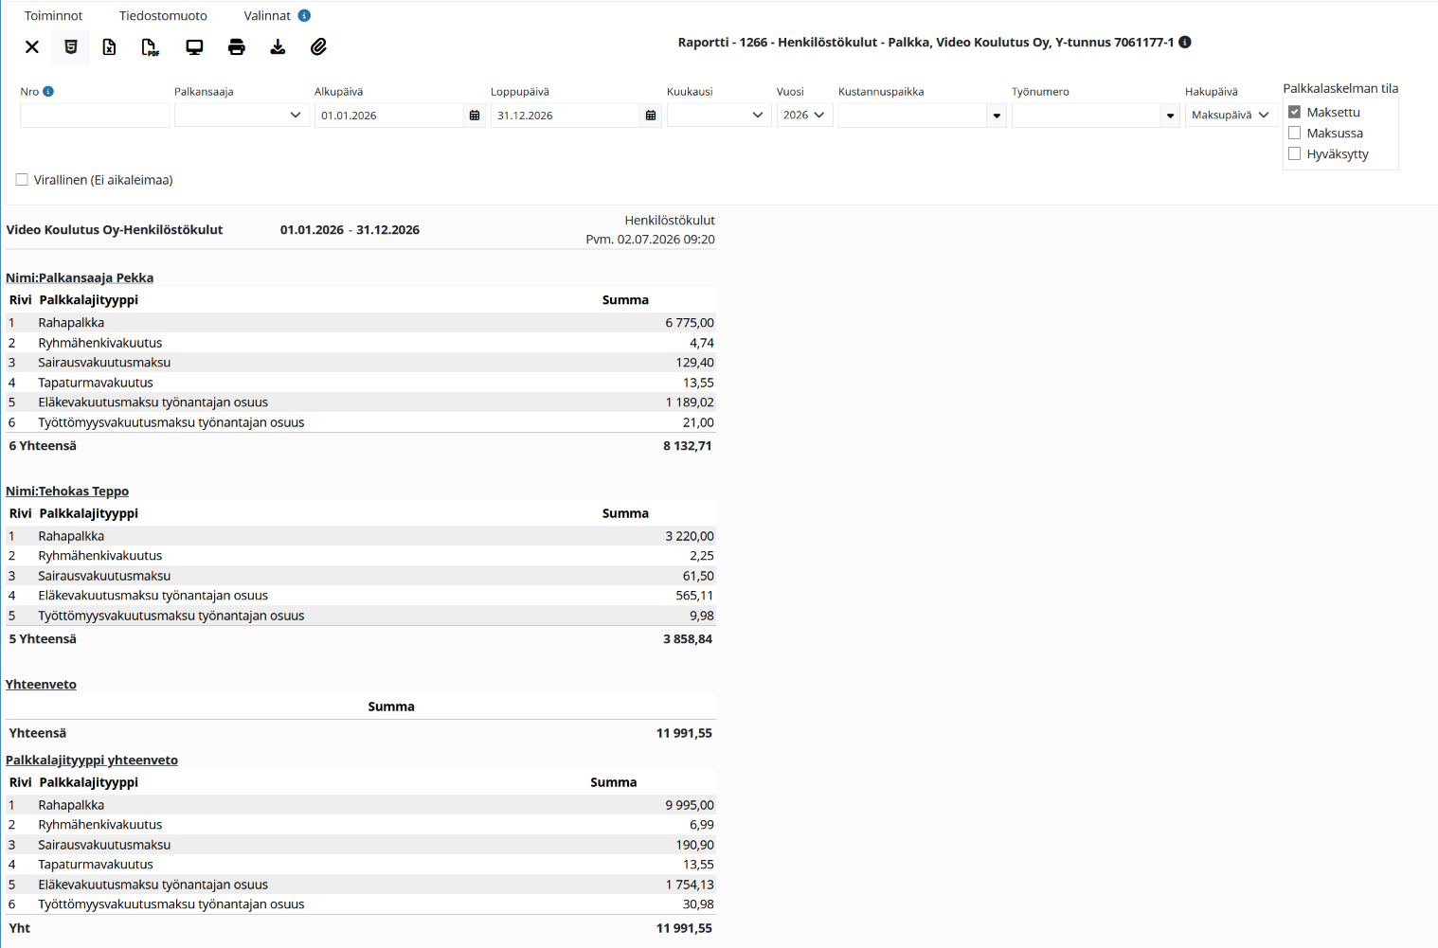Click the Nro input field
The image size is (1438, 948).
click(x=95, y=116)
